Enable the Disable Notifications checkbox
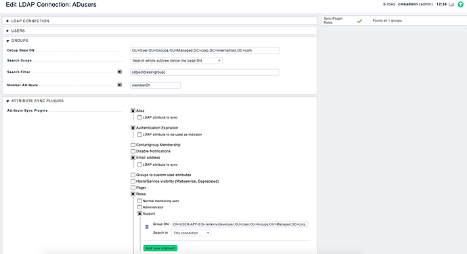Viewport: 467px width, 254px height. (x=133, y=151)
